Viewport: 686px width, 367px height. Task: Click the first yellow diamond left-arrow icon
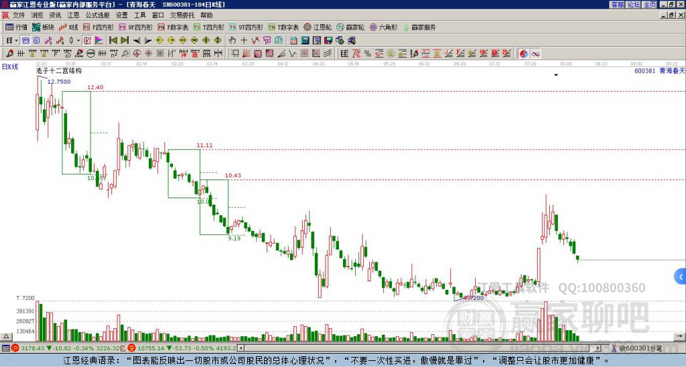pos(159,41)
